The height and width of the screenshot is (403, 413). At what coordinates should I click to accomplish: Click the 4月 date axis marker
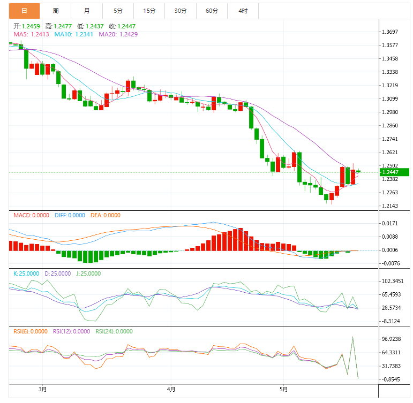point(171,389)
